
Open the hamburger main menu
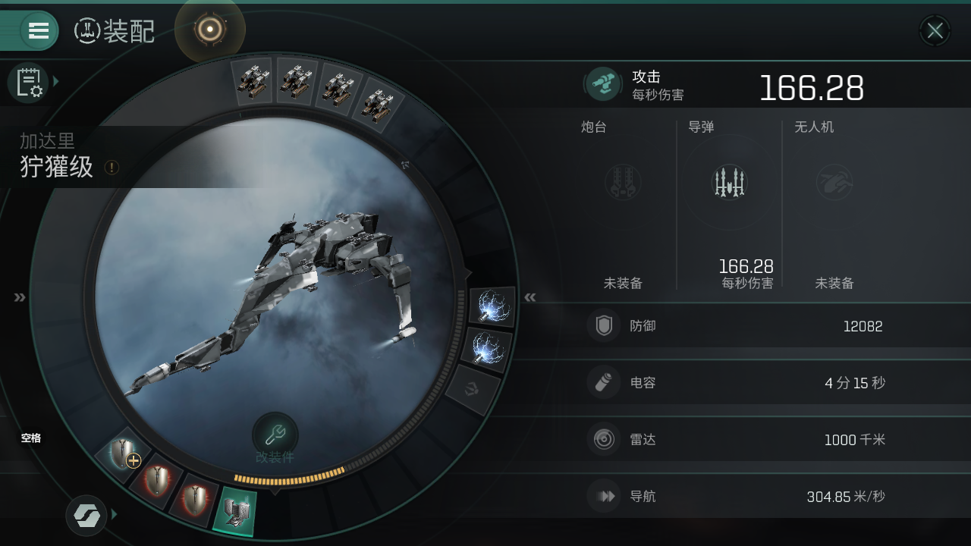(38, 30)
